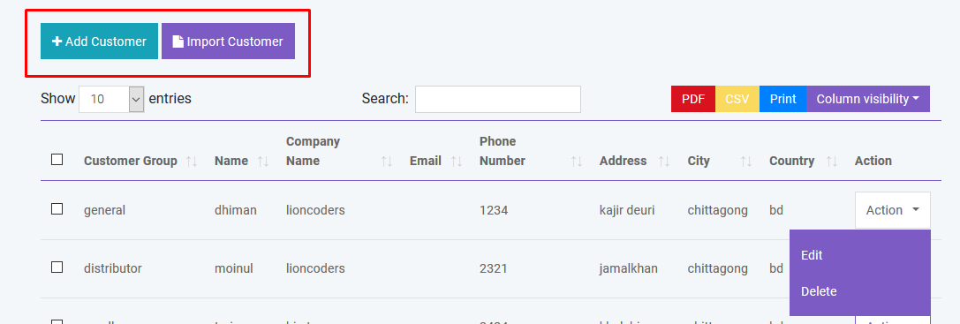Click the file icon on Import Customer

click(x=178, y=41)
